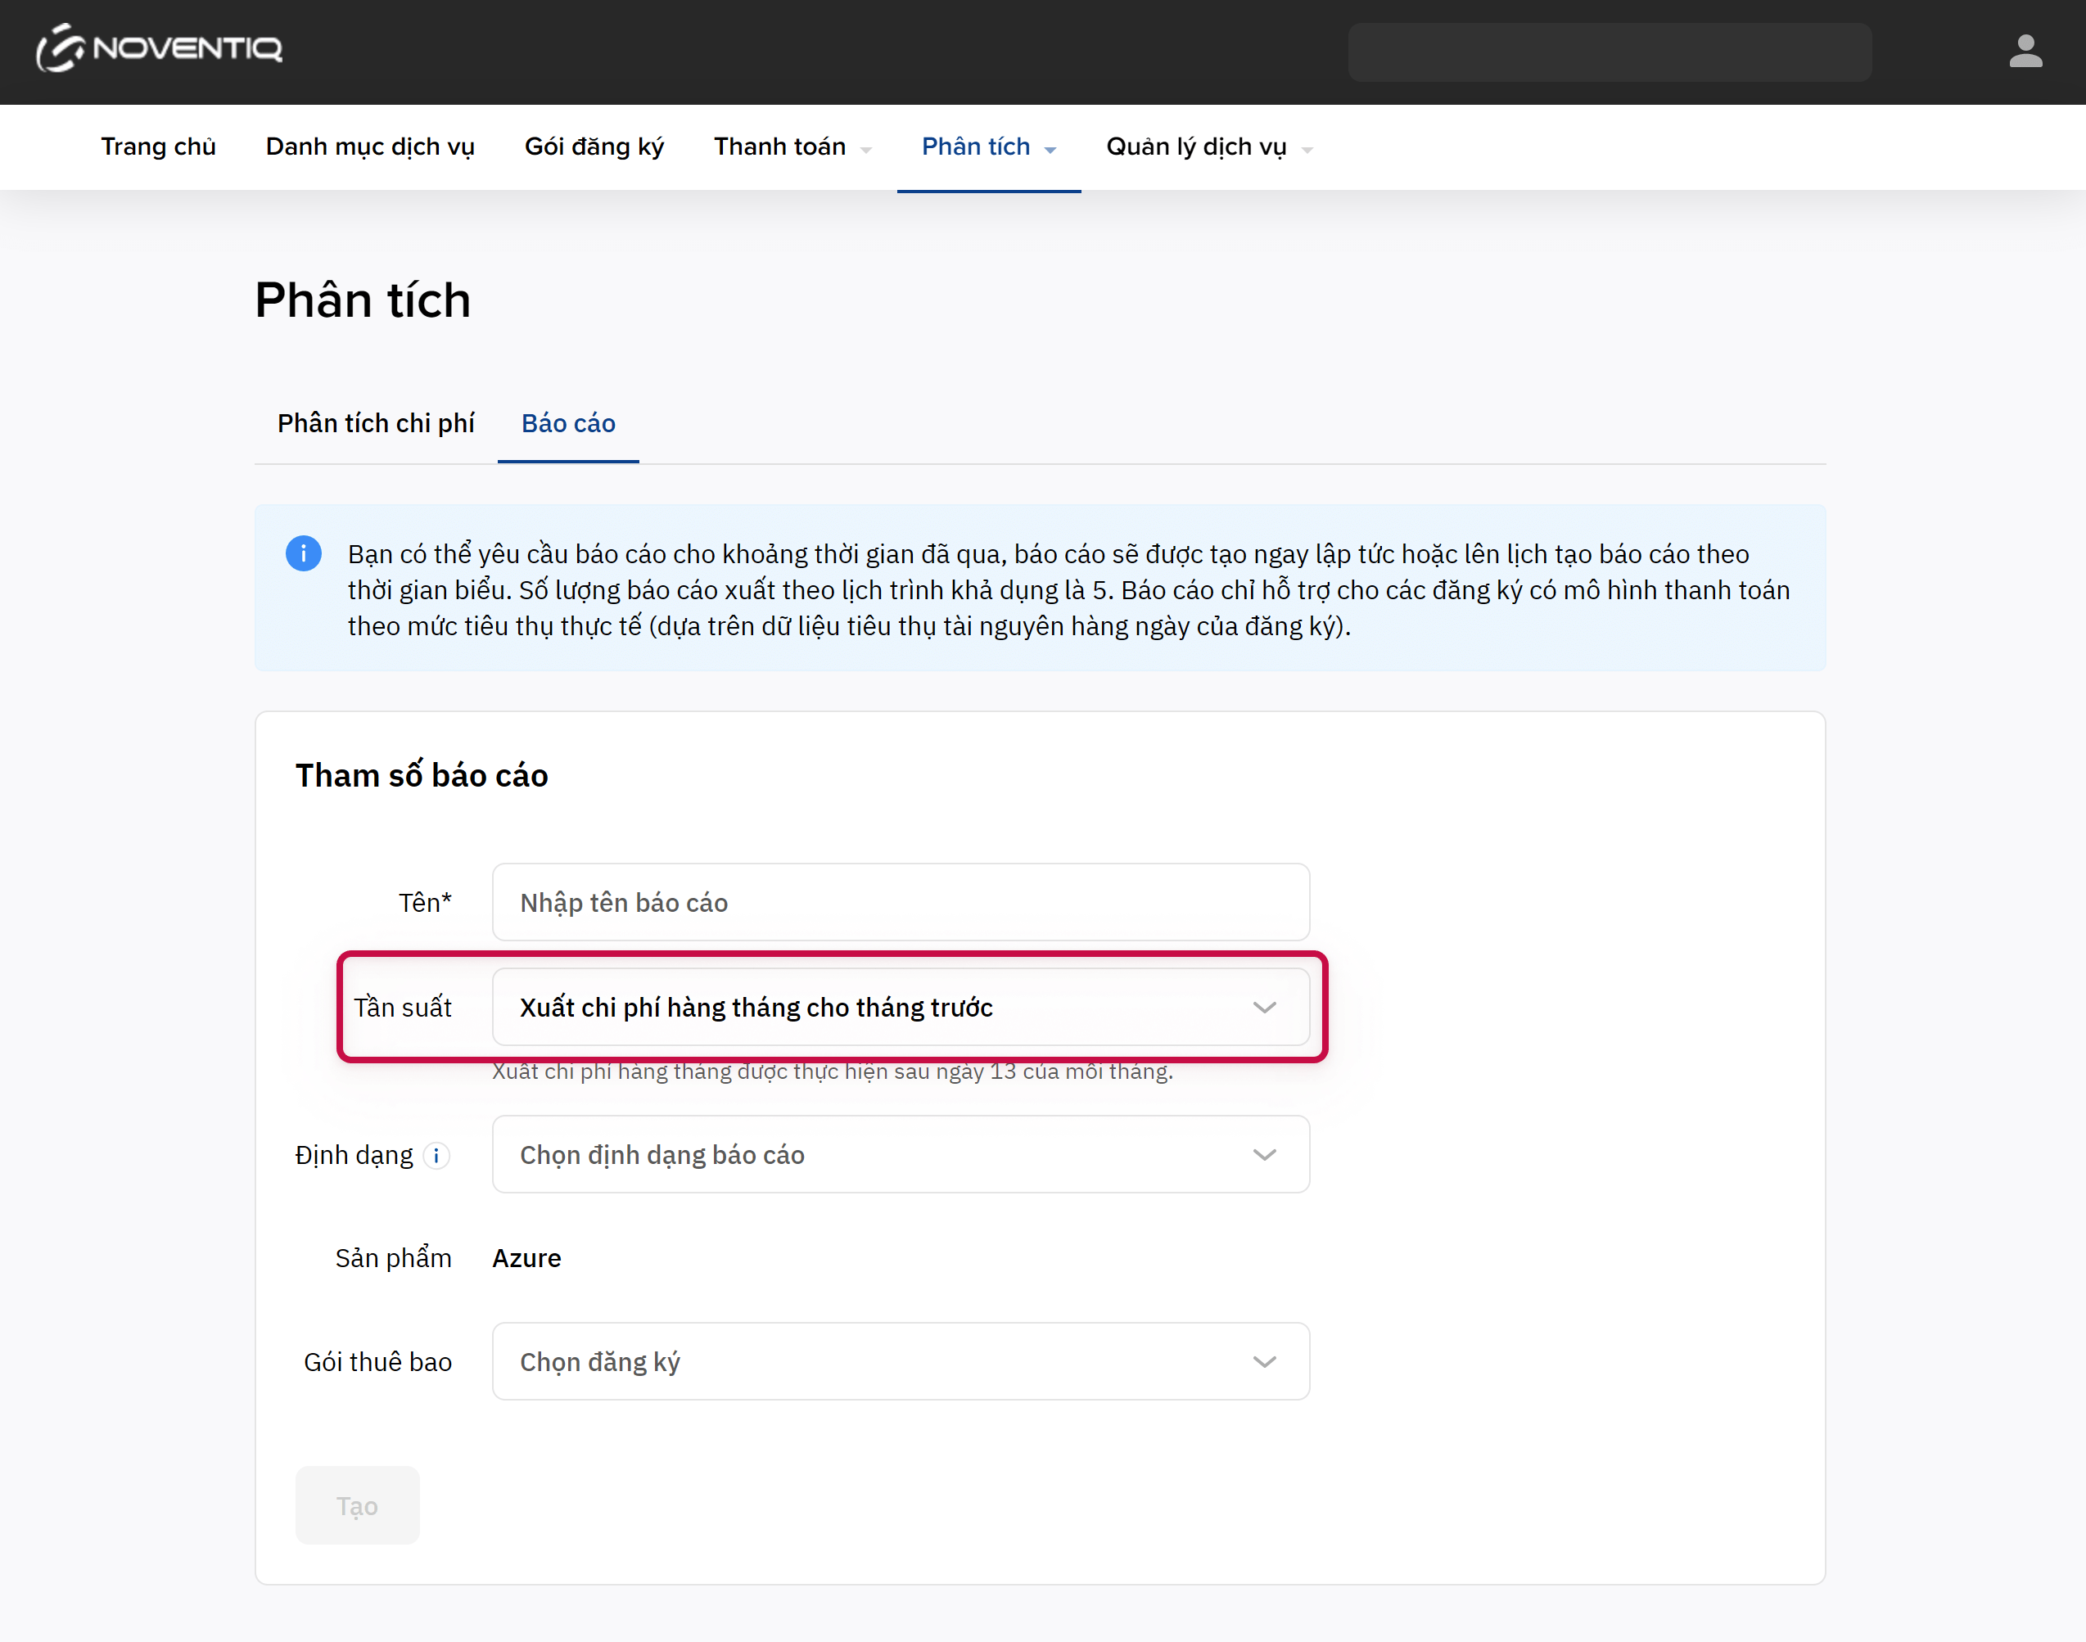Expand the Phân tích navigation menu
Screen dimensions: 2086x1642
pos(988,147)
